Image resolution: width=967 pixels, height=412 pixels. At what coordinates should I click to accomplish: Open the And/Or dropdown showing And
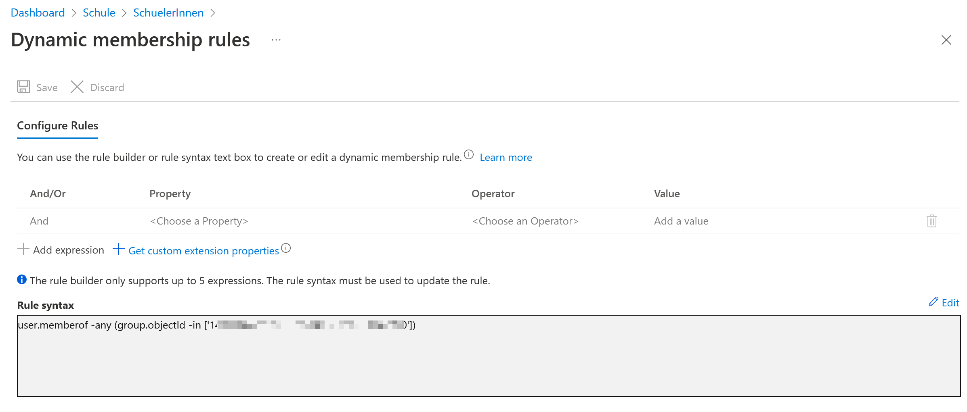click(40, 221)
